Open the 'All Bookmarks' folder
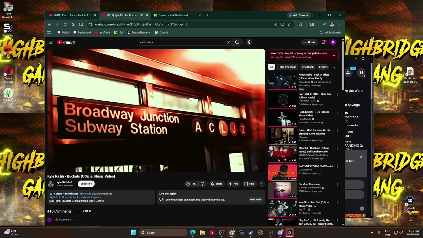 tap(330, 33)
